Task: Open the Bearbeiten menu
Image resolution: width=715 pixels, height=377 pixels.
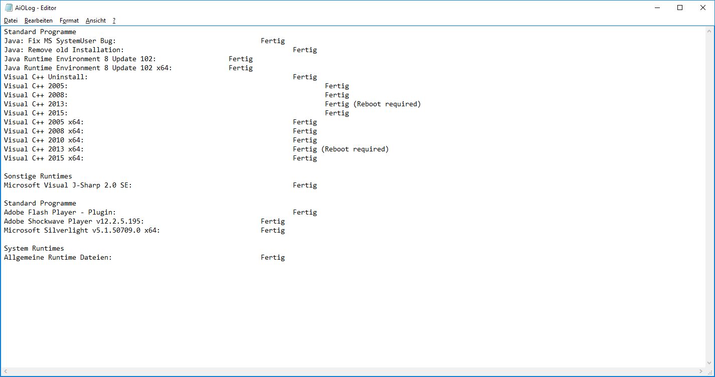Action: point(39,21)
